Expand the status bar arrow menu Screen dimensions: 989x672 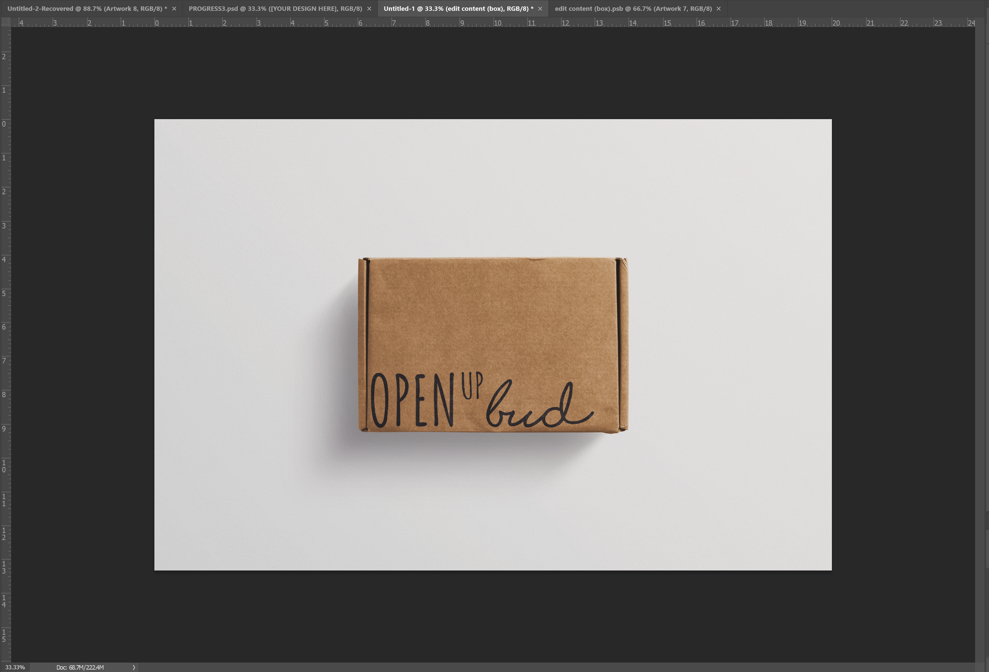click(134, 667)
